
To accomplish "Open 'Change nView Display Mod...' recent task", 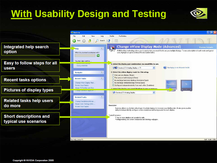I will tap(85, 83).
